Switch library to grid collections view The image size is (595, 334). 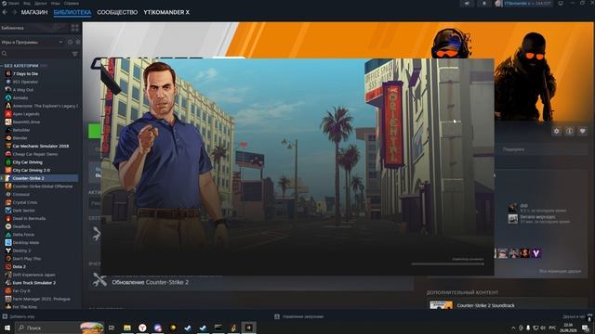74,28
